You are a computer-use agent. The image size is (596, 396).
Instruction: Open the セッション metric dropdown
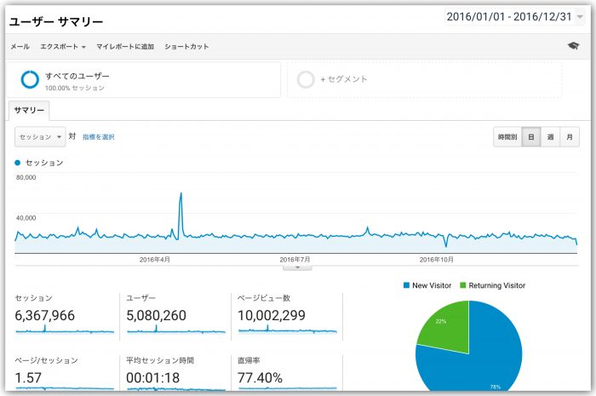[40, 136]
